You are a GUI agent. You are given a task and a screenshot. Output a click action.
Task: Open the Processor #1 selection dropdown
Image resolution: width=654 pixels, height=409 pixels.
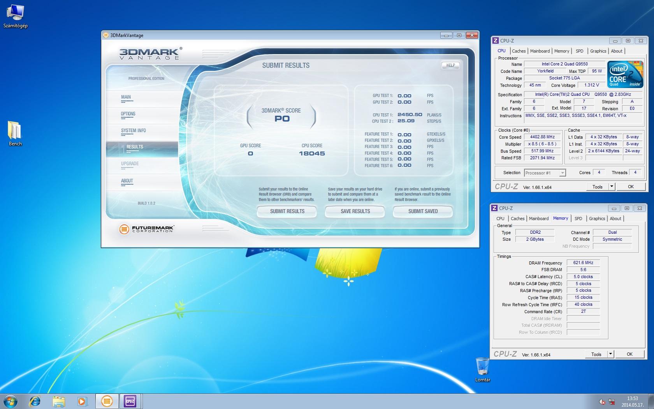pyautogui.click(x=545, y=173)
